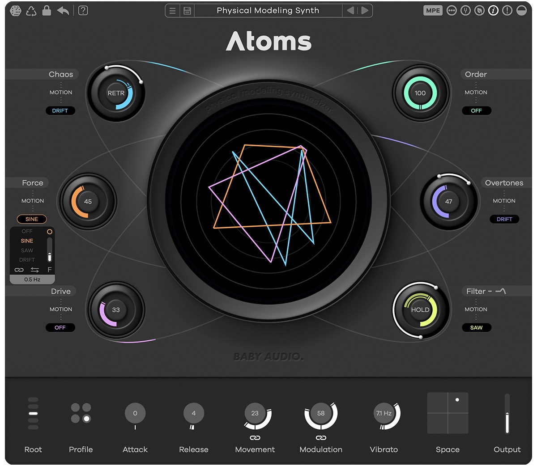Viewport: 537px width, 466px height.
Task: Click the tuning fork icon
Action: click(x=465, y=10)
